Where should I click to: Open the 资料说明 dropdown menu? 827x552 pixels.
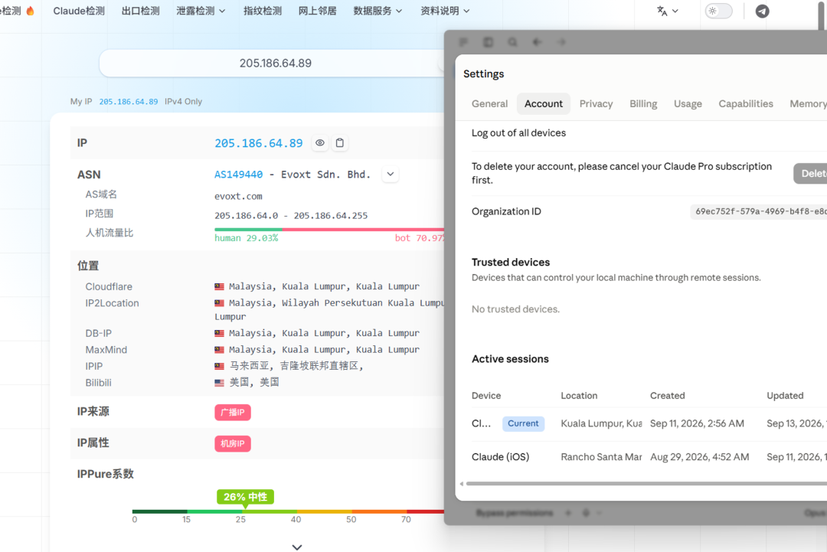click(445, 11)
